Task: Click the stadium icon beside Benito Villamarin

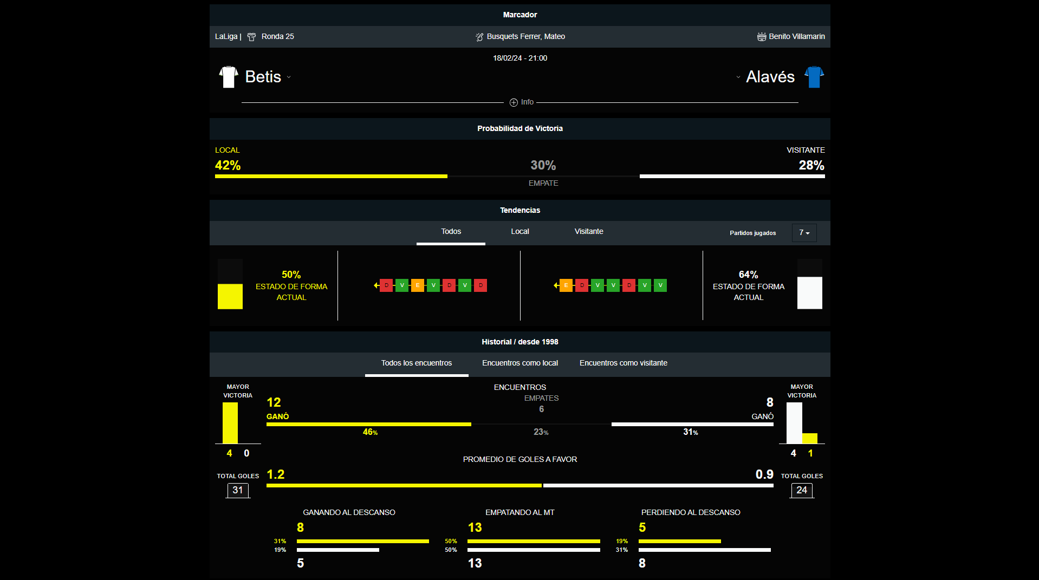Action: click(x=762, y=37)
